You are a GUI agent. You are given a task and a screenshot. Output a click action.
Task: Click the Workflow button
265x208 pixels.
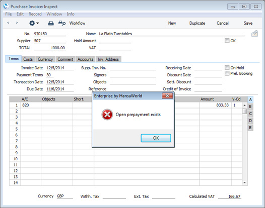point(77,23)
